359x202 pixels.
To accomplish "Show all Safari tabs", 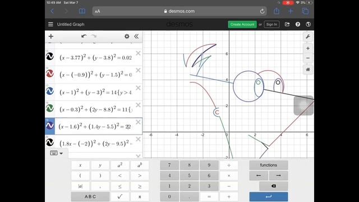I will [305, 11].
